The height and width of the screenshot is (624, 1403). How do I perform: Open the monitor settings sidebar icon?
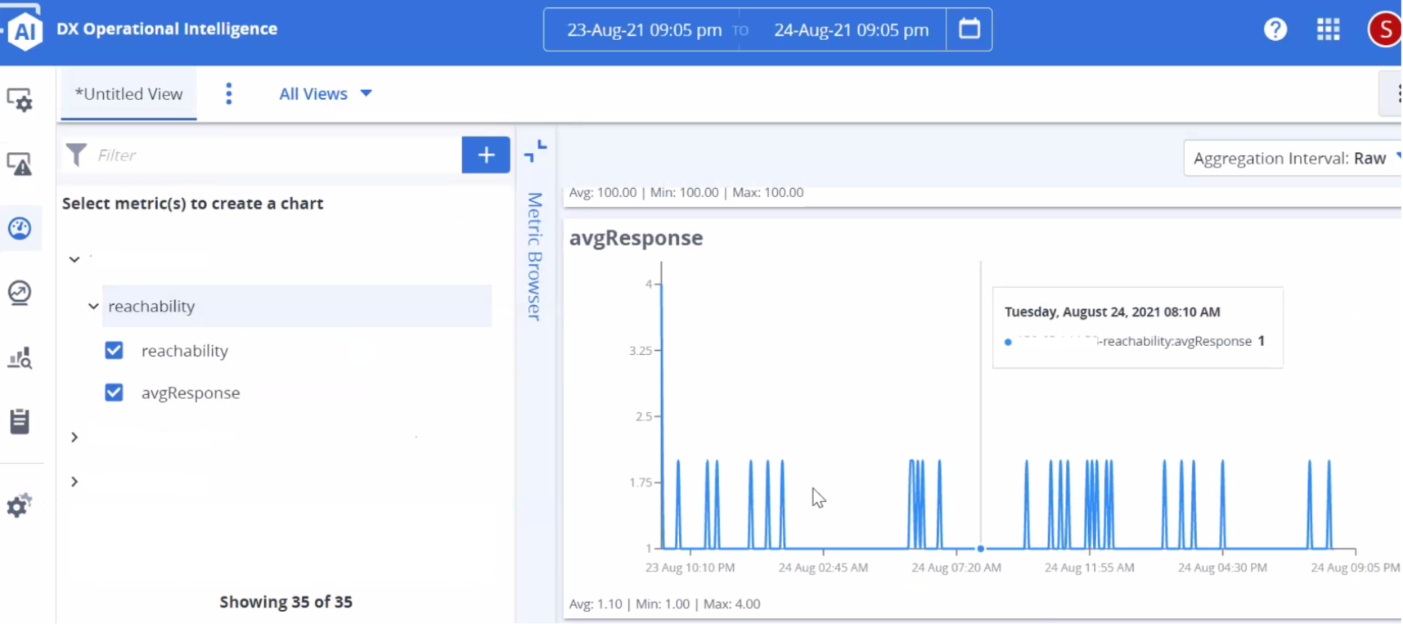pos(20,100)
